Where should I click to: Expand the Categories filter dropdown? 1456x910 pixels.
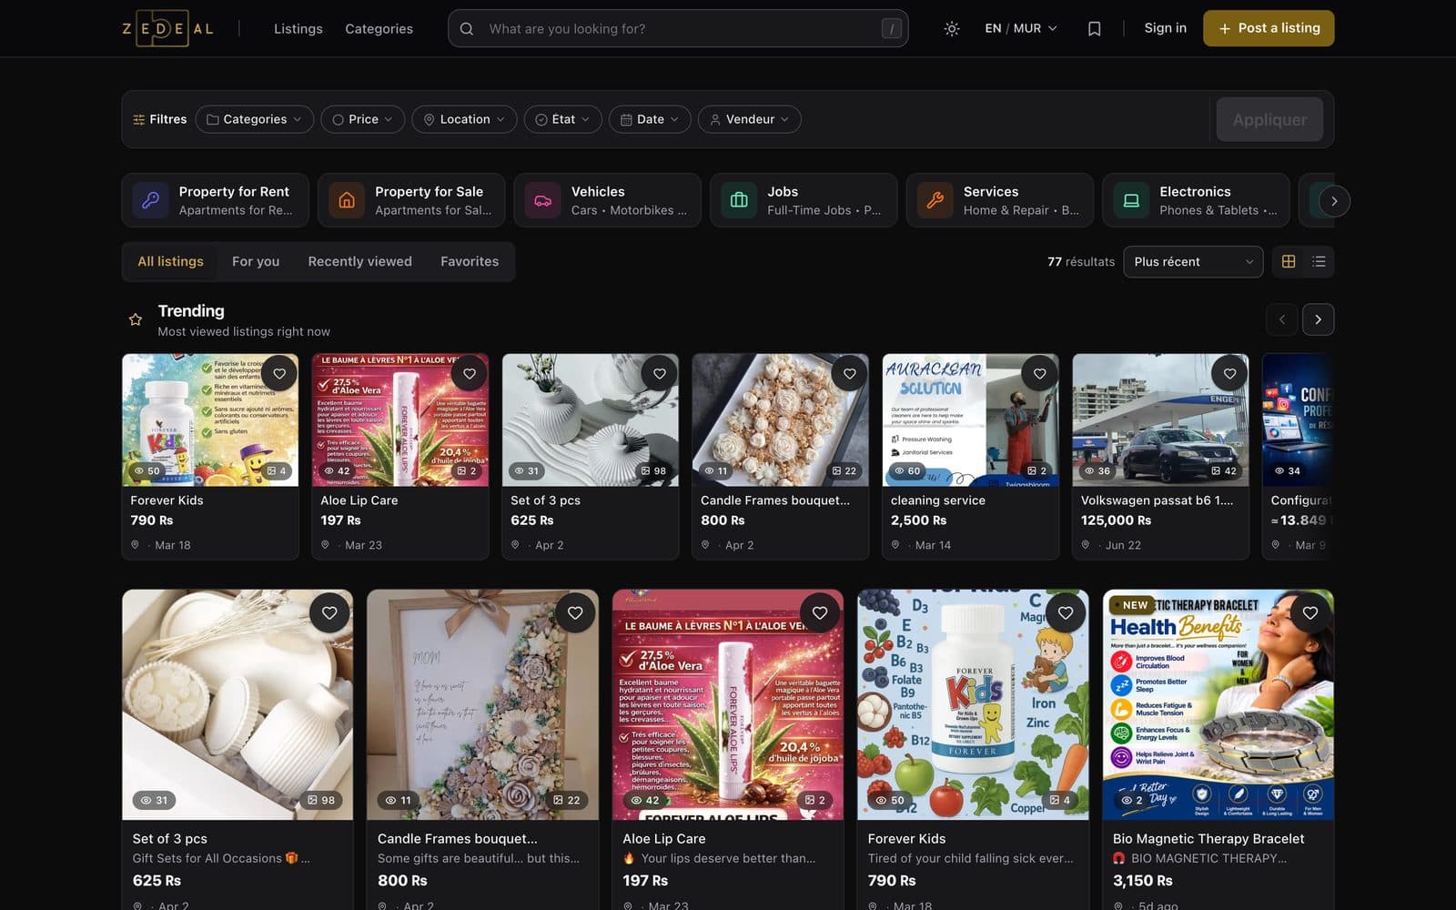(x=254, y=119)
